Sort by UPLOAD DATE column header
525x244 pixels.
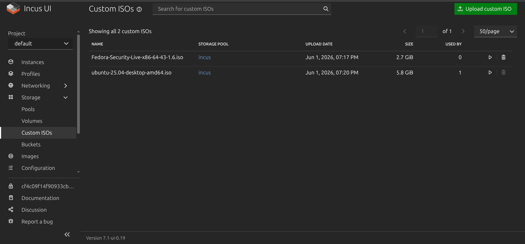pyautogui.click(x=319, y=44)
